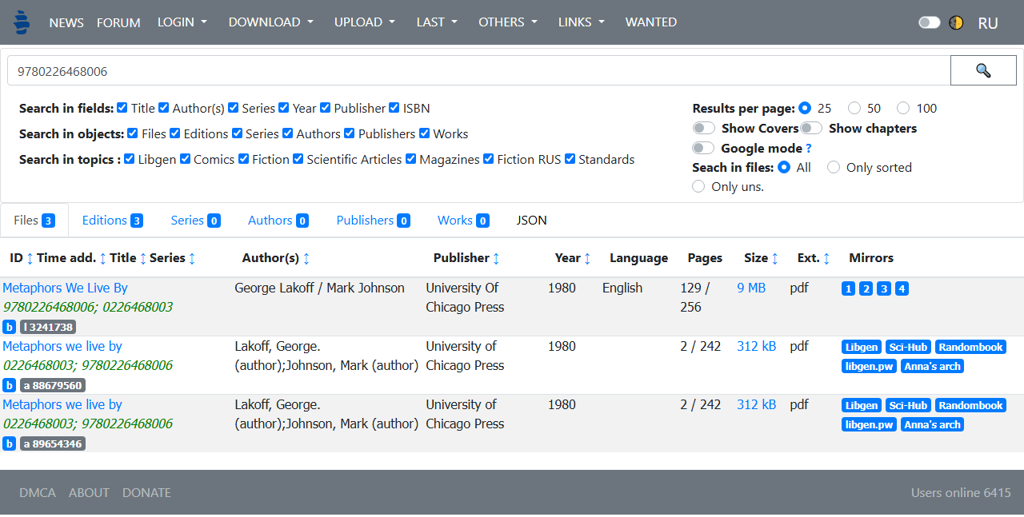The height and width of the screenshot is (517, 1024).
Task: Sort by Author(s) arrow icon
Action: [306, 258]
